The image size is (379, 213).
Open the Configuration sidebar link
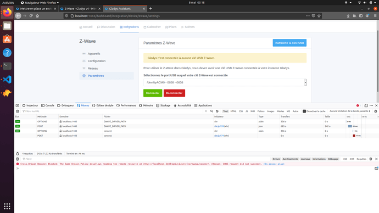(97, 61)
